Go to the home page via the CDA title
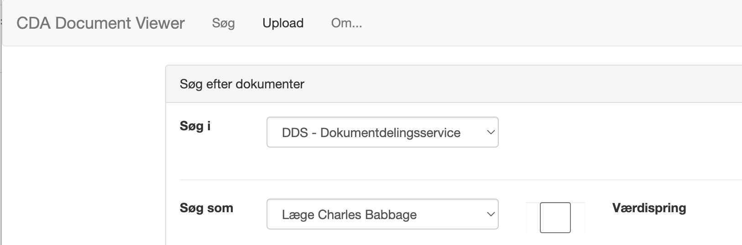Screen dimensions: 742x245 (x=100, y=23)
